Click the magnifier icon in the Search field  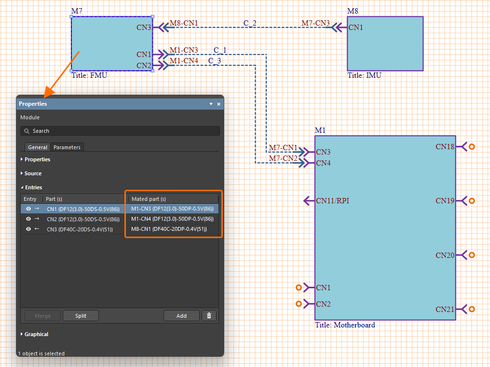coord(27,131)
